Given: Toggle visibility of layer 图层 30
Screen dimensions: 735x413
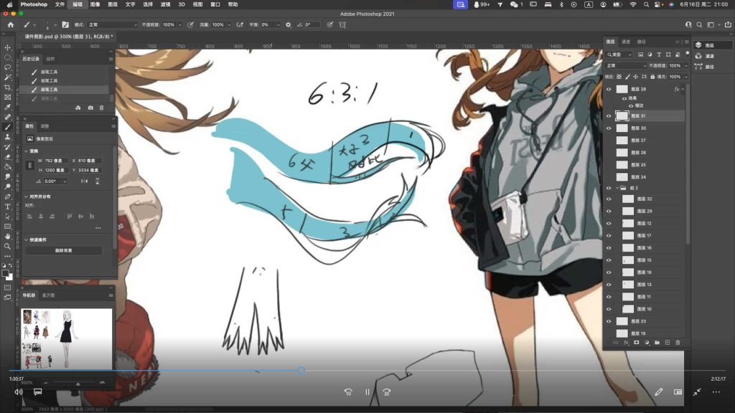Looking at the screenshot, I should 609,128.
